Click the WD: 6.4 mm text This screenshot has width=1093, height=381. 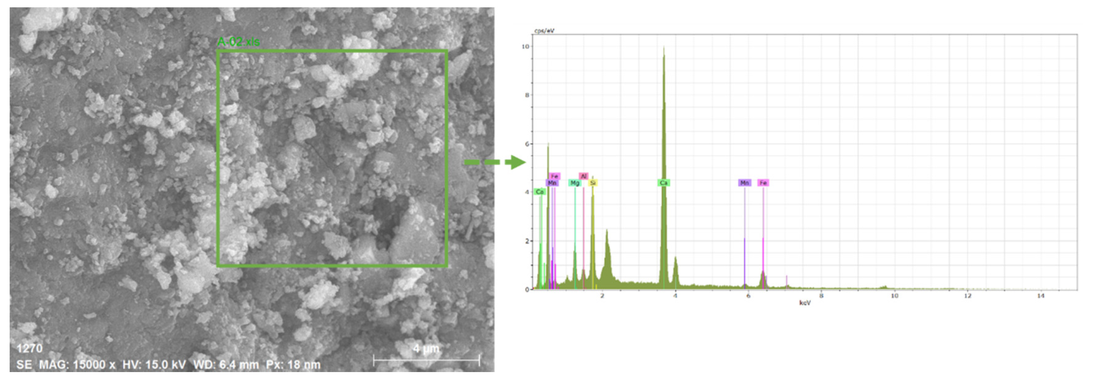pyautogui.click(x=226, y=365)
